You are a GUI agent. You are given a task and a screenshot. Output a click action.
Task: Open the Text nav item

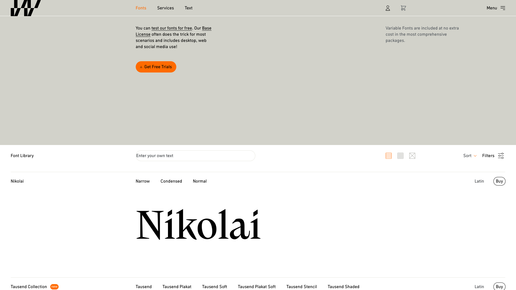coord(188,8)
